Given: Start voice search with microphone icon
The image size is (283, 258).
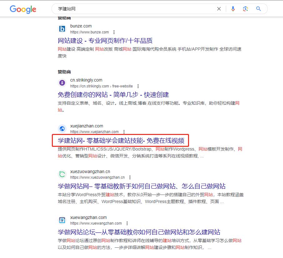Looking at the screenshot, I should [233, 9].
